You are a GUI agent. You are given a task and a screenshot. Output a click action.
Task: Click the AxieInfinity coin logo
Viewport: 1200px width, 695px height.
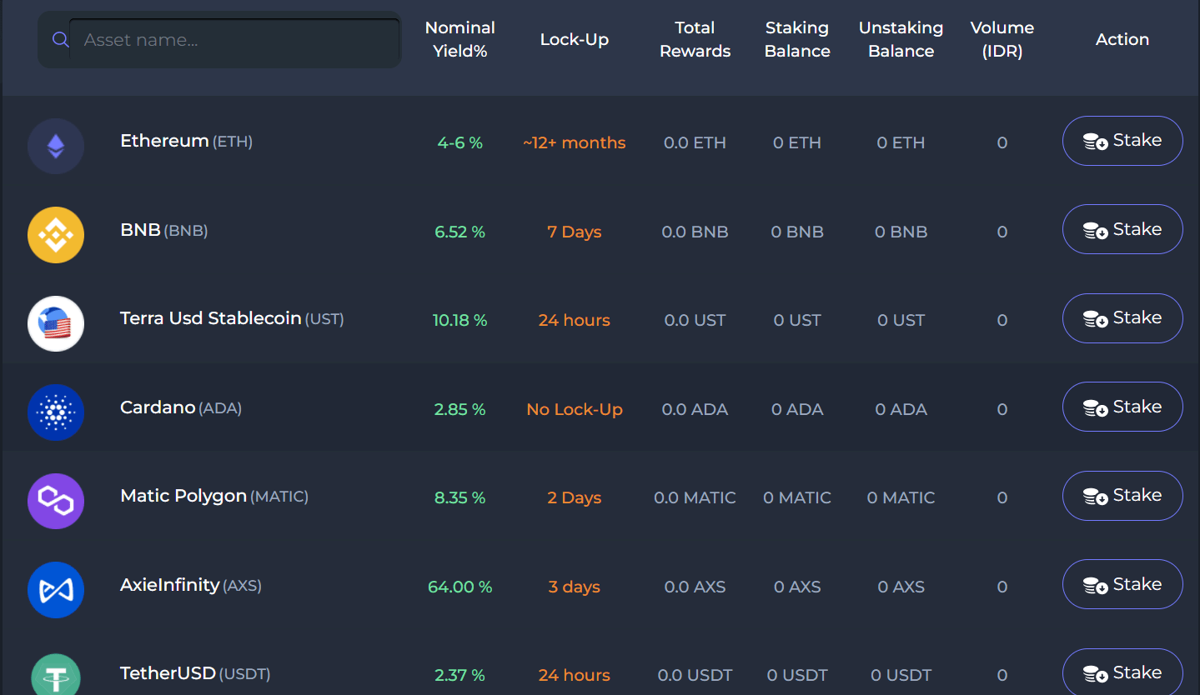(56, 590)
